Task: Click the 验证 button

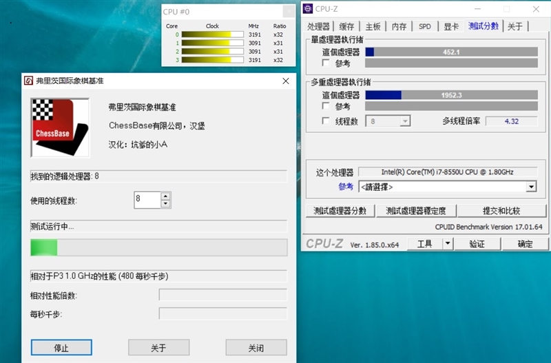Action: [477, 244]
